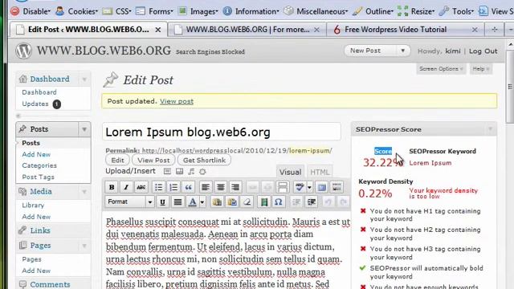514x289 pixels.
Task: Click the Log Out link
Action: click(483, 51)
